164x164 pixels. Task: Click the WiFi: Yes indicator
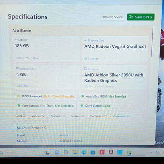pos(22,116)
